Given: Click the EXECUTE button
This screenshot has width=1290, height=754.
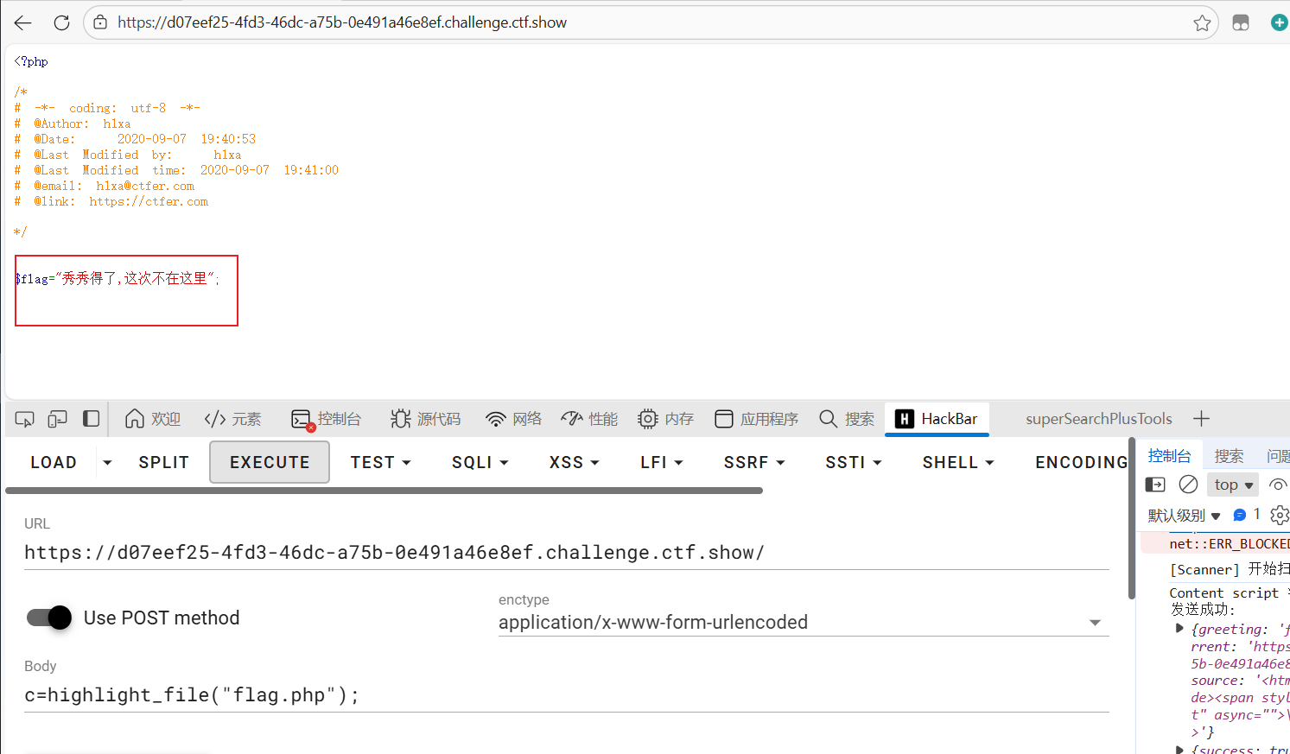Looking at the screenshot, I should pos(270,462).
